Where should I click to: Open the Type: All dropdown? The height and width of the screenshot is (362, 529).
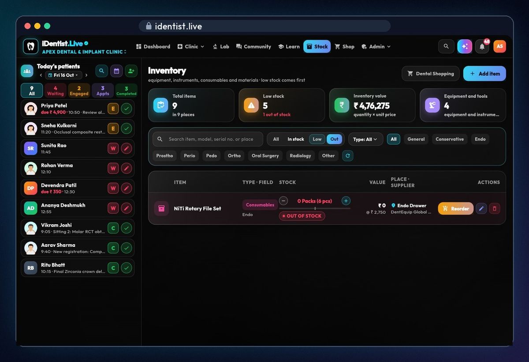point(366,139)
